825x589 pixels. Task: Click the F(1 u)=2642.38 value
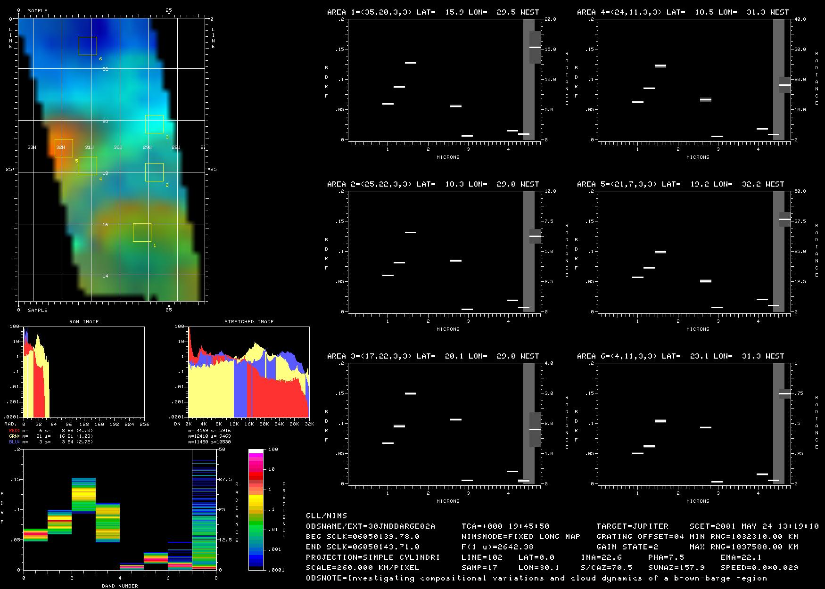(x=498, y=547)
